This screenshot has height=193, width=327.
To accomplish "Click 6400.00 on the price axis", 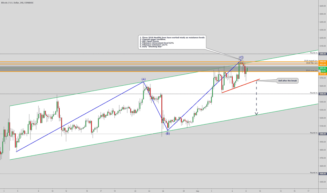I will point(323,22).
